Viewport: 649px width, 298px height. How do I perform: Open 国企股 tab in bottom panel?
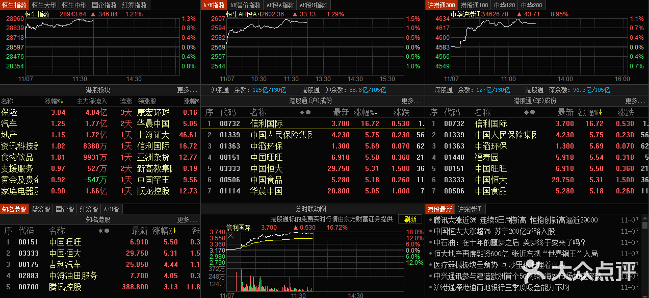(65, 209)
